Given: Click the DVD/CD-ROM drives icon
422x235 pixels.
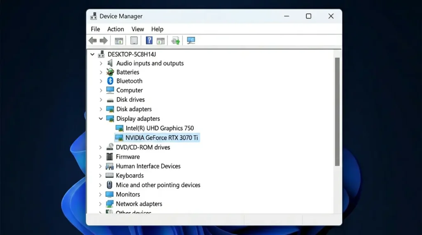Looking at the screenshot, I should click(110, 147).
